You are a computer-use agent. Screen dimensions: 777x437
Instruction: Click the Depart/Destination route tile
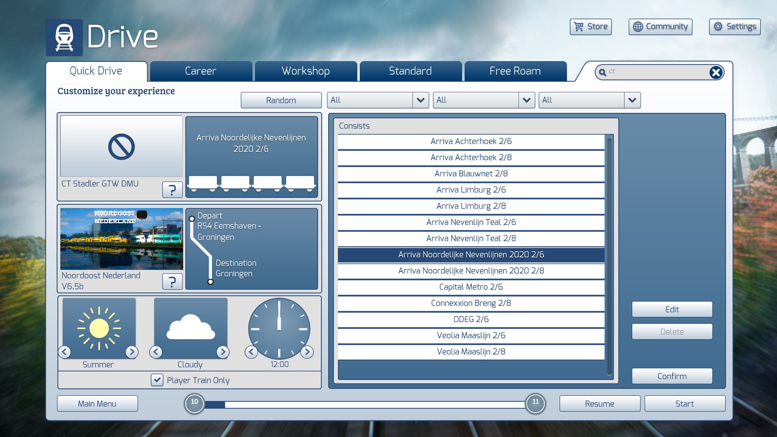click(x=251, y=249)
